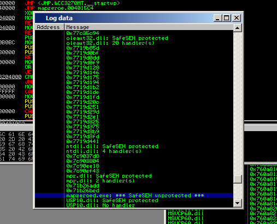
Task: Select log entry 0x7719d128
Action: tap(82, 68)
